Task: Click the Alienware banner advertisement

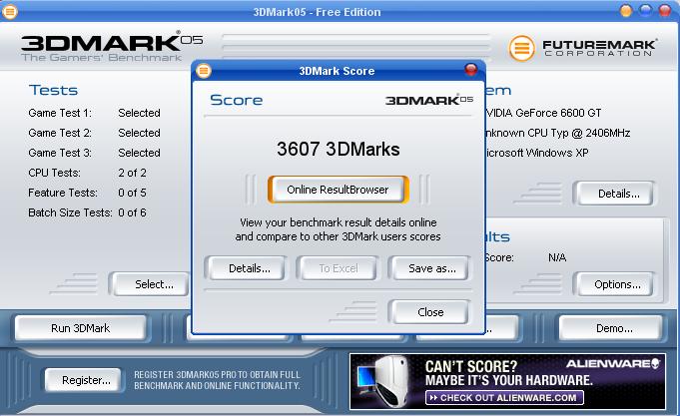Action: pos(507,382)
